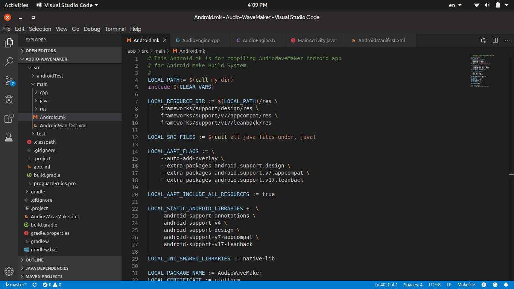The height and width of the screenshot is (289, 514).
Task: Click the feedback smiley icon
Action: [x=495, y=285]
